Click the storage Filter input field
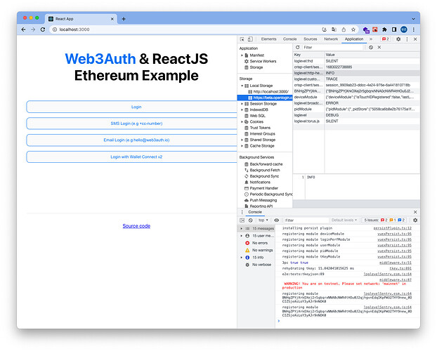The image size is (437, 351). click(333, 47)
